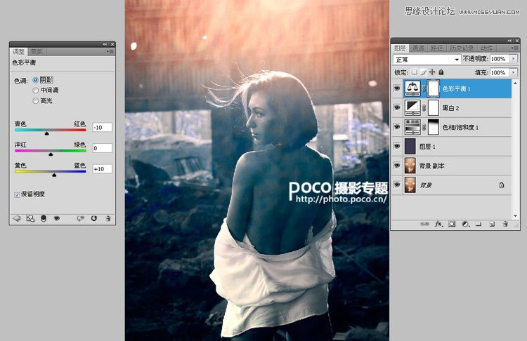Viewport: 527px width, 341px height.
Task: Click the lock position move icon
Action: coord(432,72)
